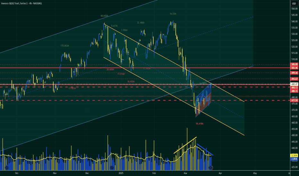299x176 pixels.
Task: Click the 175.062M volume annotation
Action: 65,46
